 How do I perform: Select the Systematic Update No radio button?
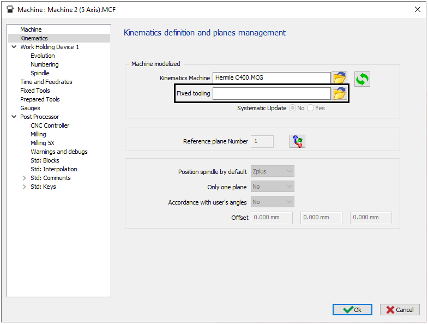pos(293,108)
